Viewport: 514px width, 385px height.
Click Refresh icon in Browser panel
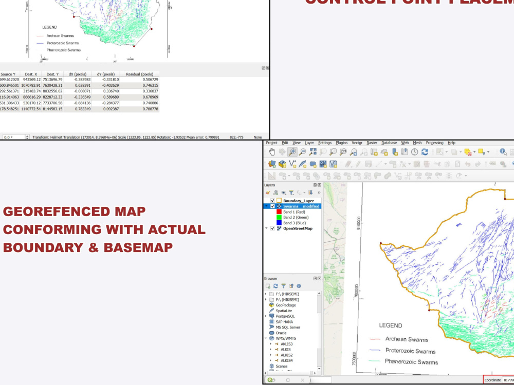[276, 286]
